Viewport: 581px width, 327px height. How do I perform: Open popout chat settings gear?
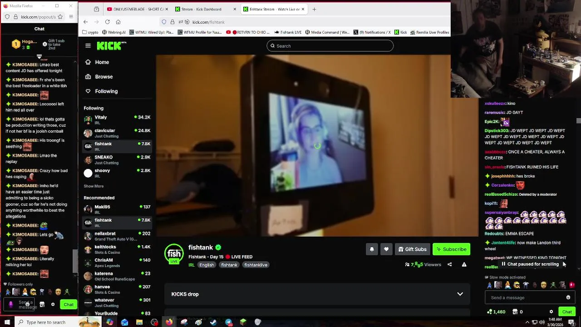[x=53, y=305]
